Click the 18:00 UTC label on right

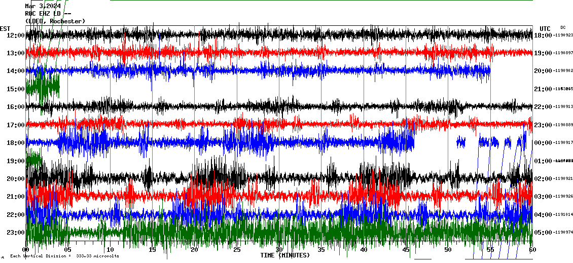point(543,35)
